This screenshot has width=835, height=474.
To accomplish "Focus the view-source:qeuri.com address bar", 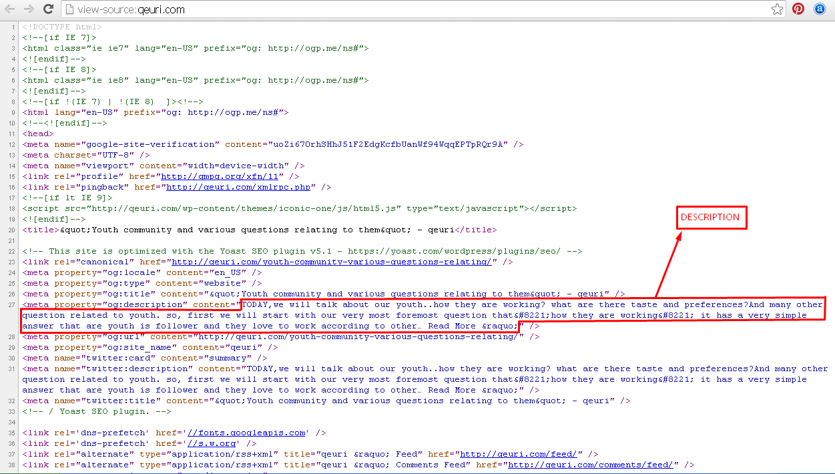I will pos(424,9).
